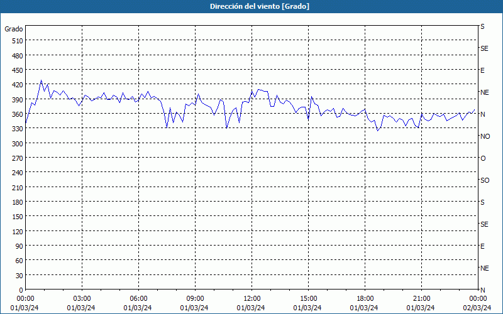Screen dimensions: 503x314
Task: Select the SO compass label on the right axis
Action: 485,180
